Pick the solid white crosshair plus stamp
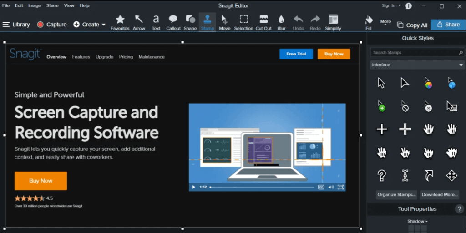The image size is (466, 233). (382, 129)
